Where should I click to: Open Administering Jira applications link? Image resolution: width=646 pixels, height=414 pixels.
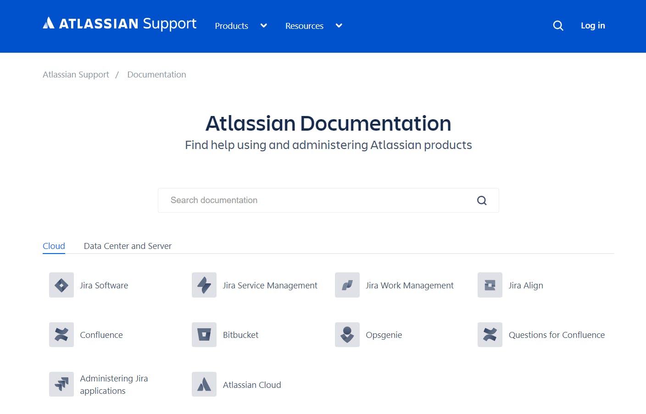pos(114,385)
